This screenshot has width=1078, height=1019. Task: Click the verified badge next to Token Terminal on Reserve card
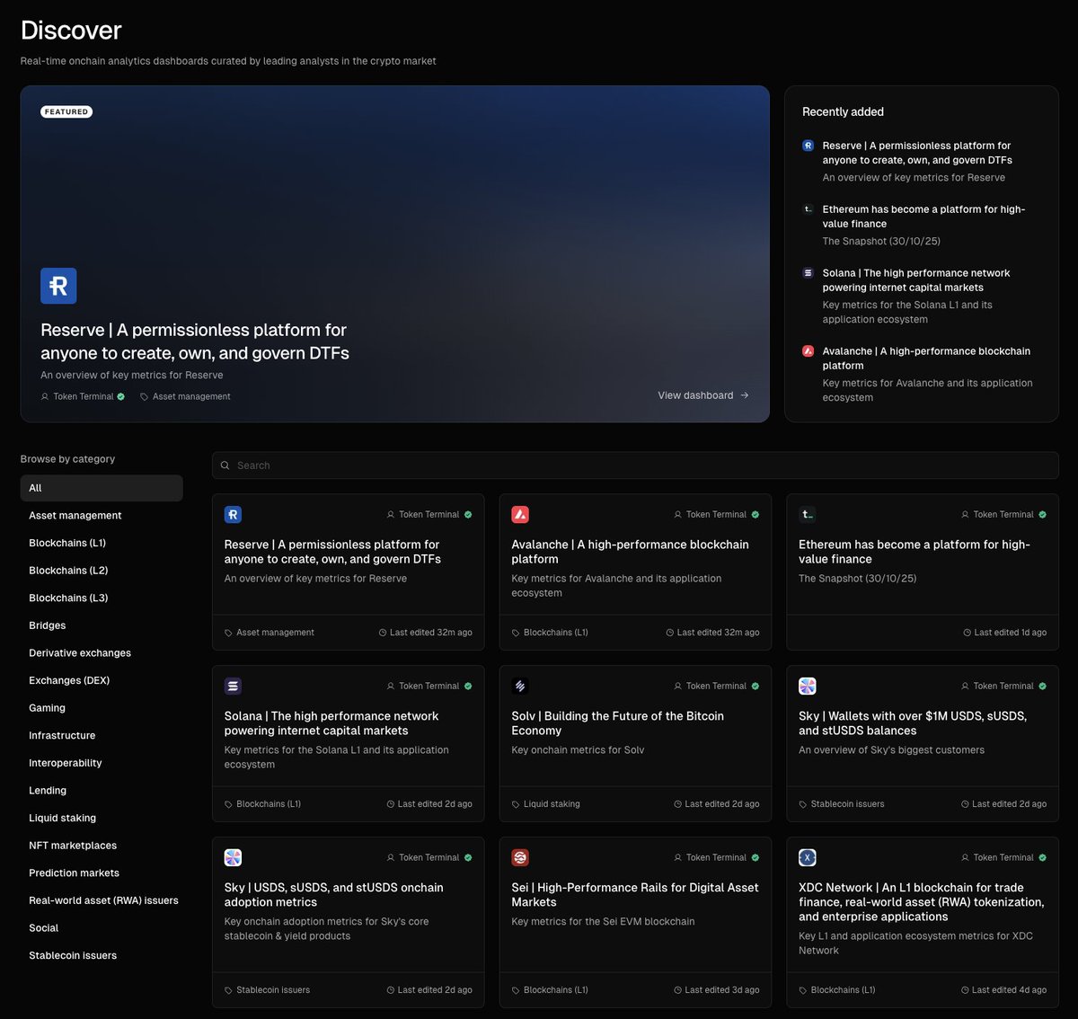[x=467, y=514]
